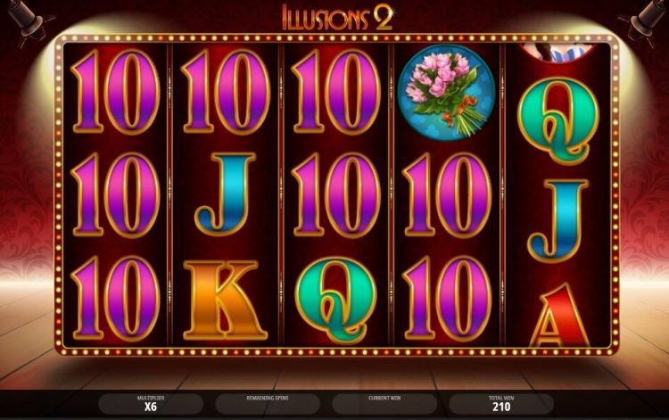
Task: Click the teal Q symbol on reel five
Action: [558, 121]
